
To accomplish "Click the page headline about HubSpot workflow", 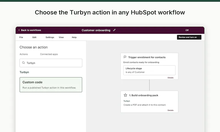I will 110,12.
